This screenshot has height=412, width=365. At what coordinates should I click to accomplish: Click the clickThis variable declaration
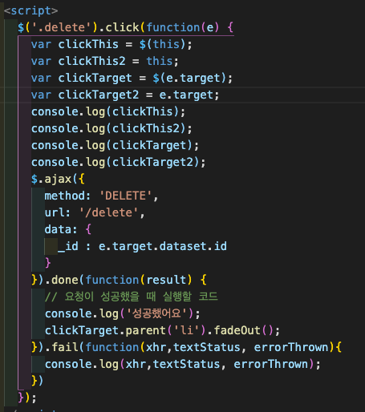[112, 44]
